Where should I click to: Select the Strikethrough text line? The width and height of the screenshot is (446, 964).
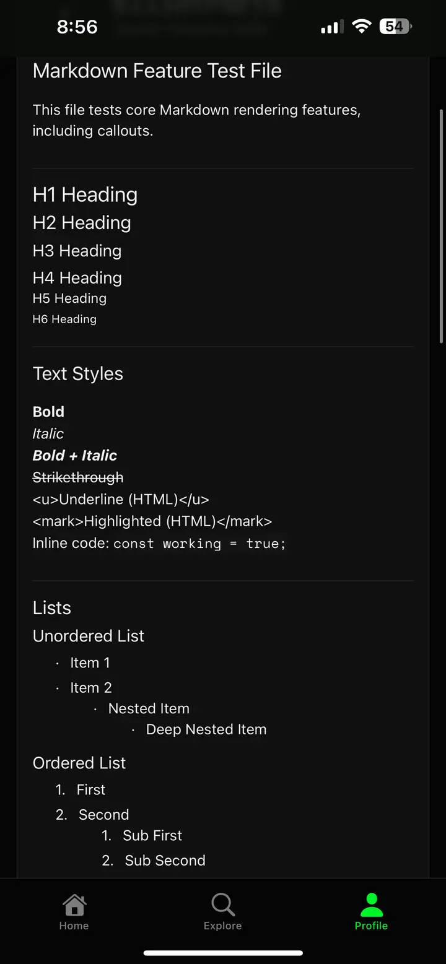(x=77, y=477)
